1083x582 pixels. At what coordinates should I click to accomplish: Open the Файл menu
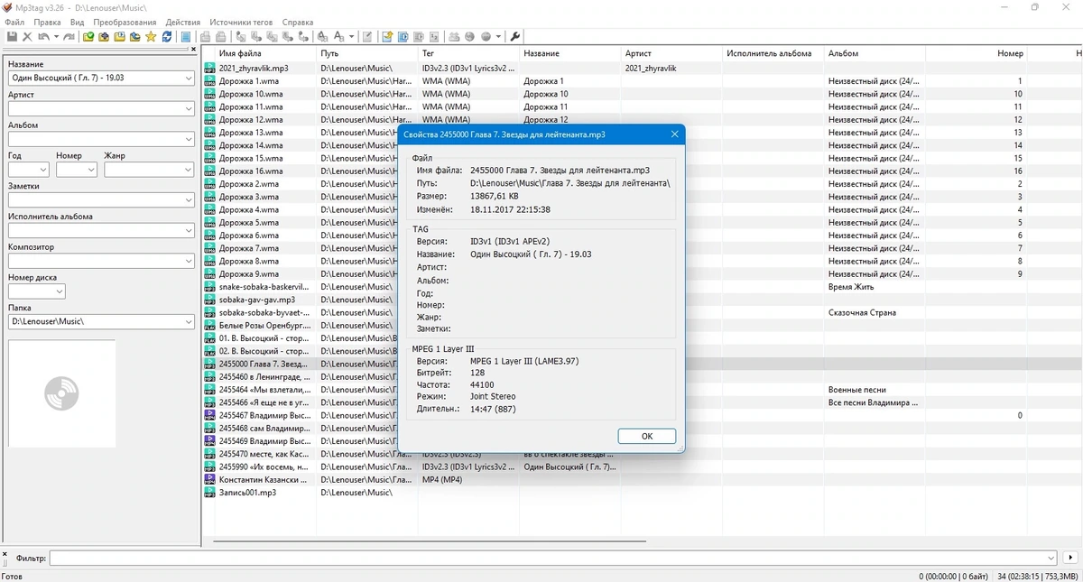(x=14, y=22)
